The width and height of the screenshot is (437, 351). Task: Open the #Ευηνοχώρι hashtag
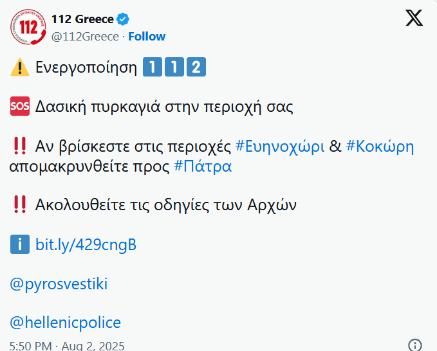tap(280, 147)
